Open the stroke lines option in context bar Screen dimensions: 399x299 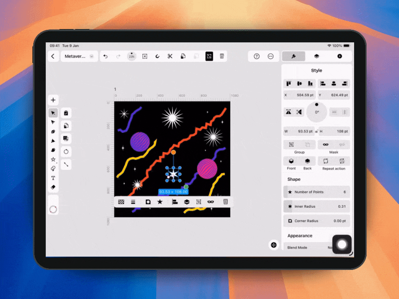point(133,202)
